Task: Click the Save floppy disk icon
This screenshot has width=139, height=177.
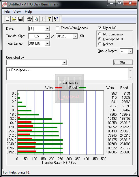Action: point(20,19)
